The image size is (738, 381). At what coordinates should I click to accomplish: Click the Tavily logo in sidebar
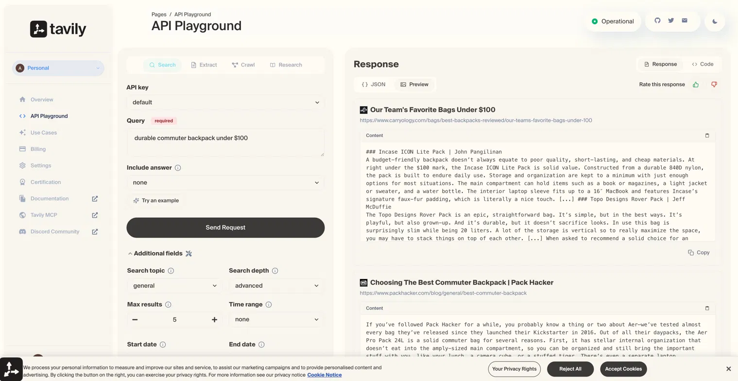[x=58, y=29]
